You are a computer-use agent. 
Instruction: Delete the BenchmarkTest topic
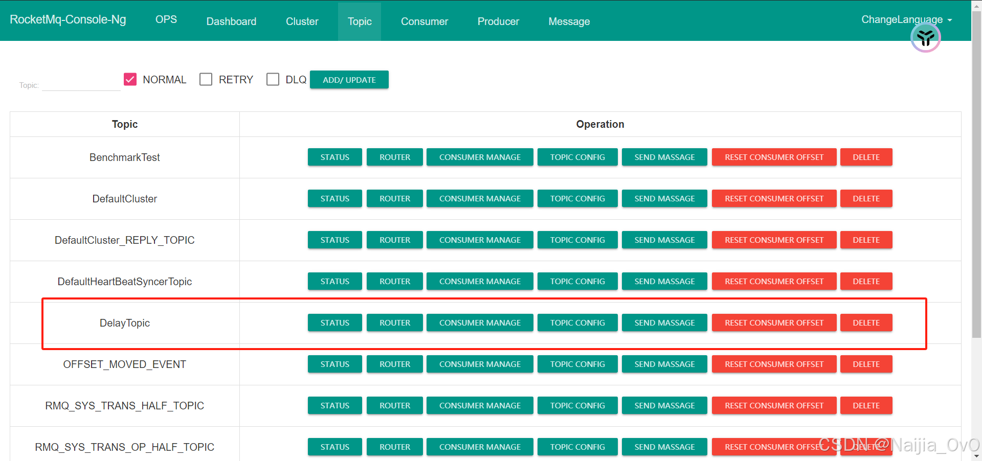point(866,157)
